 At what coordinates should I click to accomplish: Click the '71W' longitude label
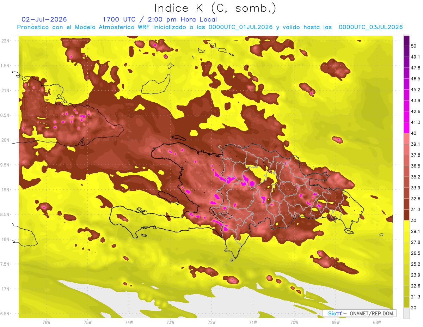253,322
